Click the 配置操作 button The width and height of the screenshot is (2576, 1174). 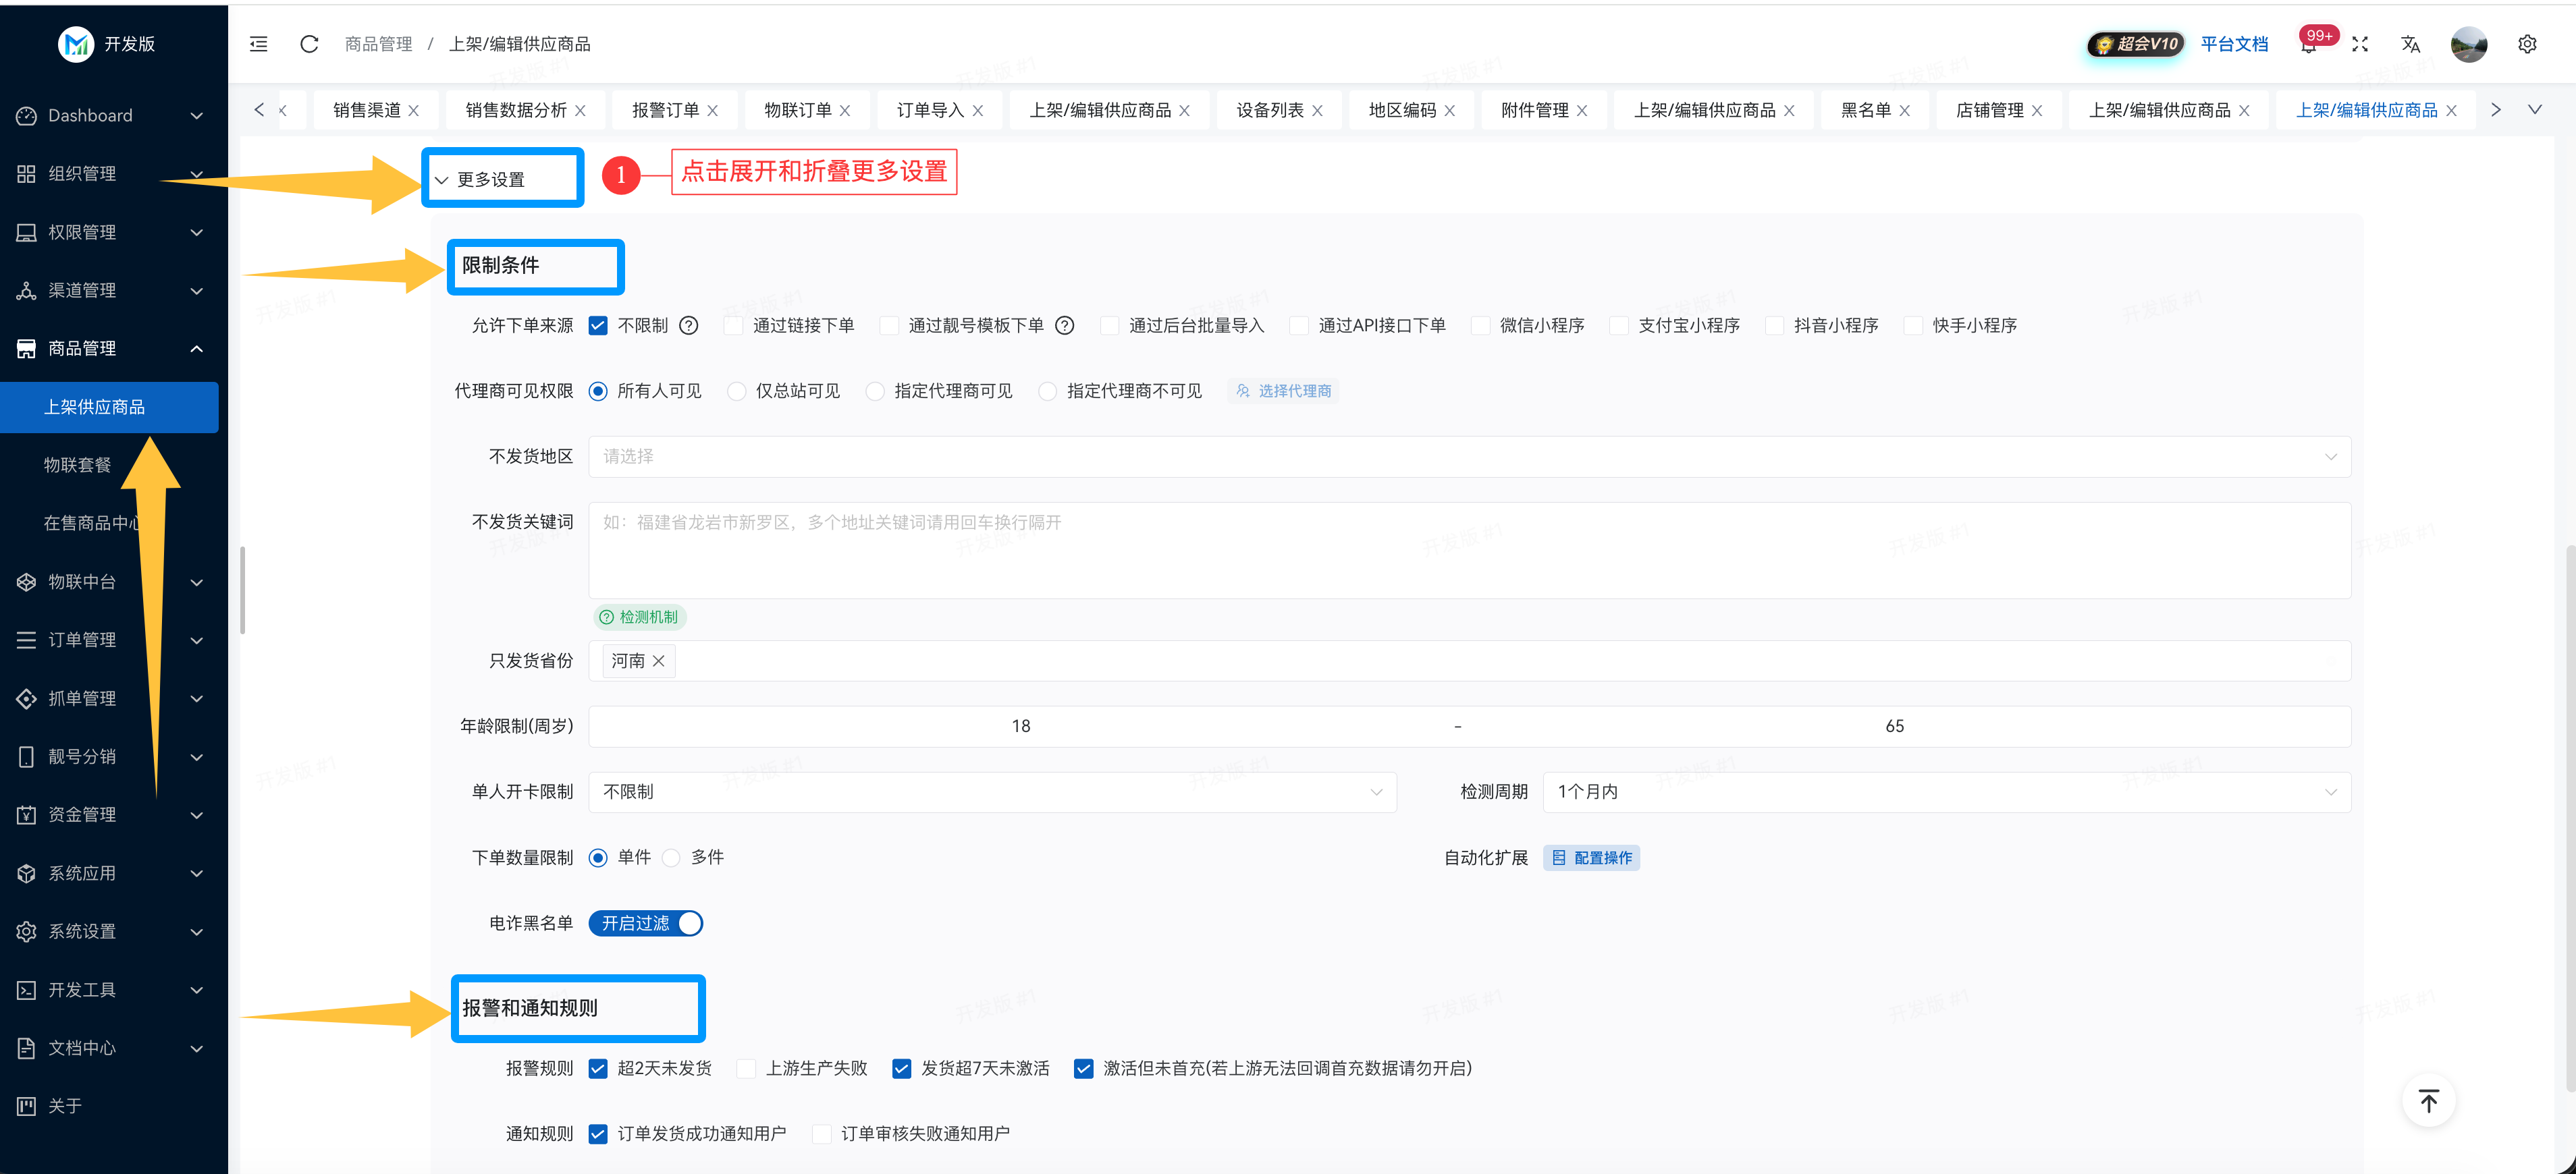[1591, 858]
